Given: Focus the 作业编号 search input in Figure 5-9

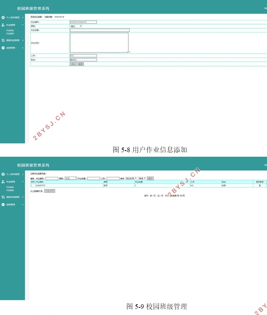Looking at the screenshot, I should pyautogui.click(x=52, y=179).
